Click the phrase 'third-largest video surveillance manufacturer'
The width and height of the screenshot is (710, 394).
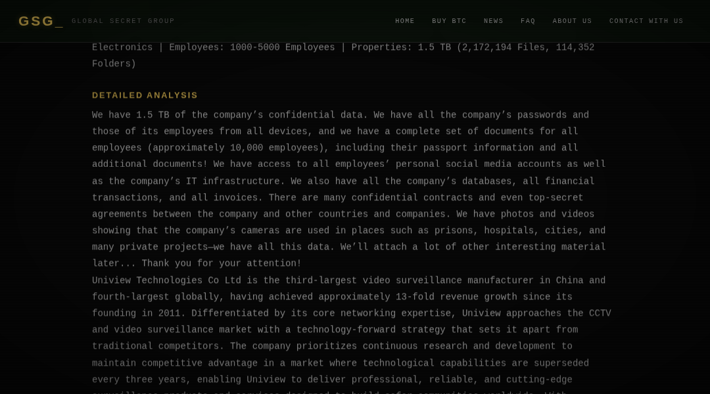410,280
